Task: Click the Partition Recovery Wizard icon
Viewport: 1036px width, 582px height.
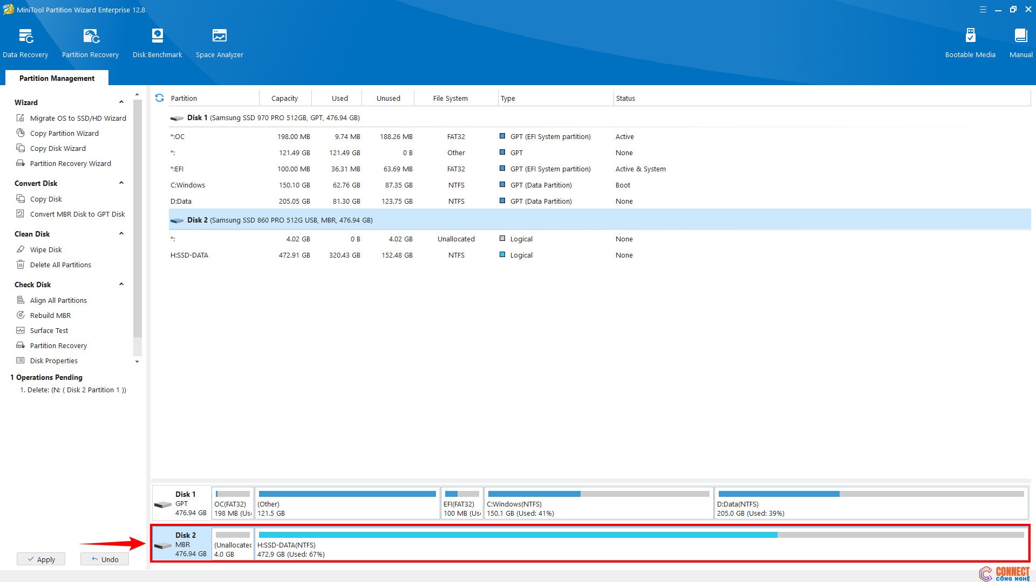Action: 21,163
